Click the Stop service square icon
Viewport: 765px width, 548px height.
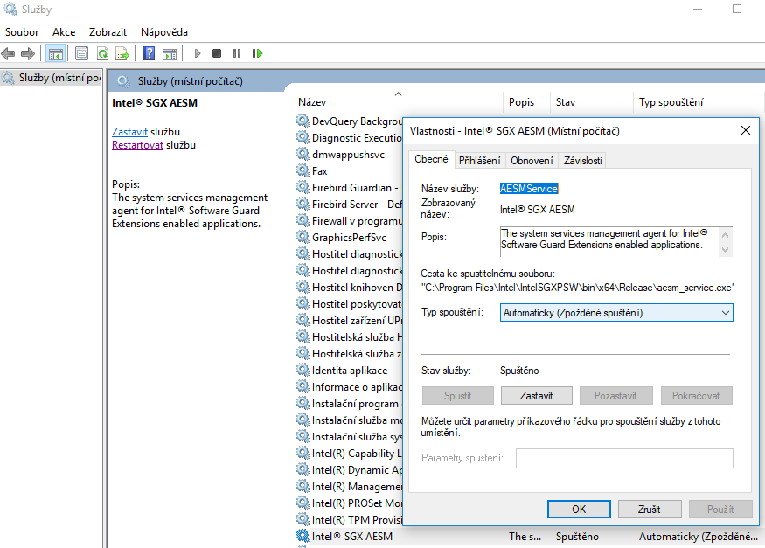pyautogui.click(x=217, y=53)
